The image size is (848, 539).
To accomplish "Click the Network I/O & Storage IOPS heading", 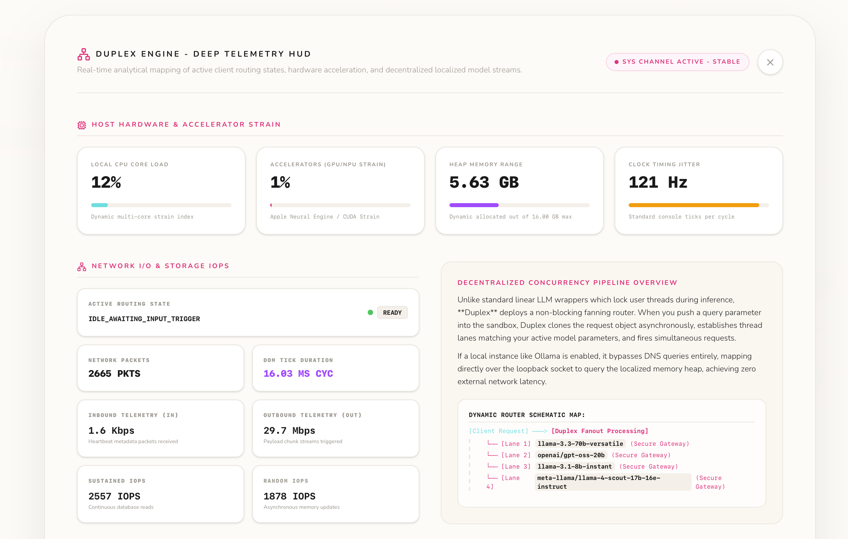I will [160, 266].
